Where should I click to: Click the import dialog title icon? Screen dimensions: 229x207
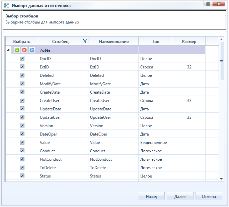click(x=6, y=5)
